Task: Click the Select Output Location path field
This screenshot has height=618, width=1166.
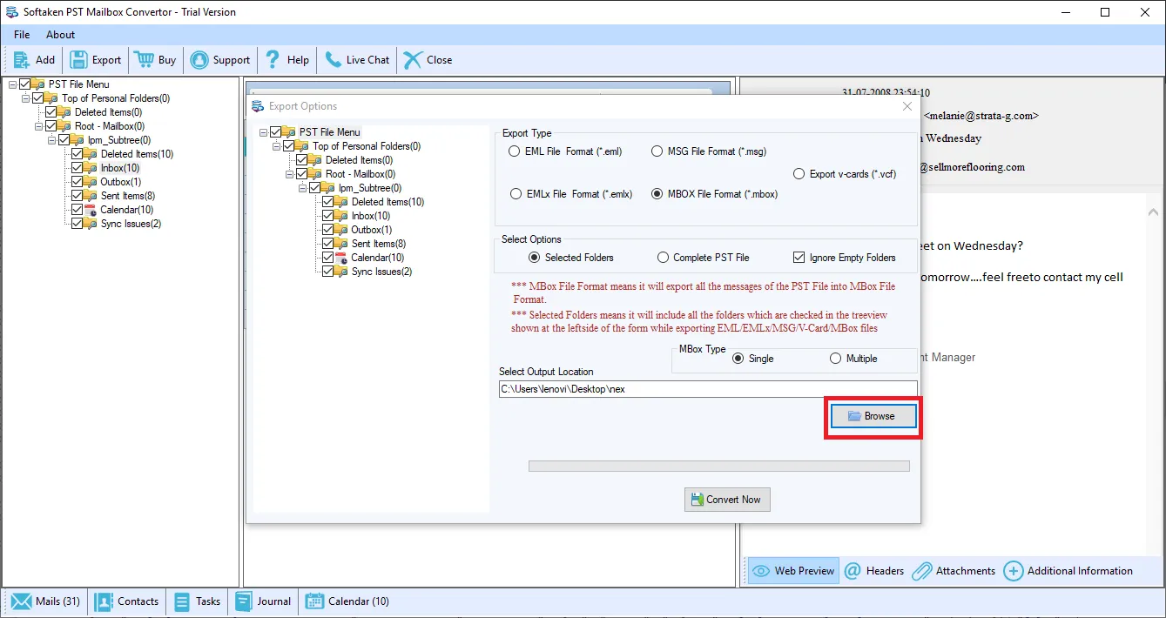Action: (x=708, y=389)
